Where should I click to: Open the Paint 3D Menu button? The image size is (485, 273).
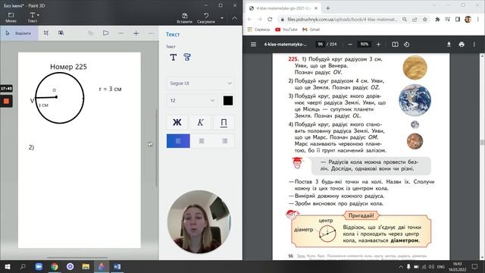pyautogui.click(x=11, y=17)
